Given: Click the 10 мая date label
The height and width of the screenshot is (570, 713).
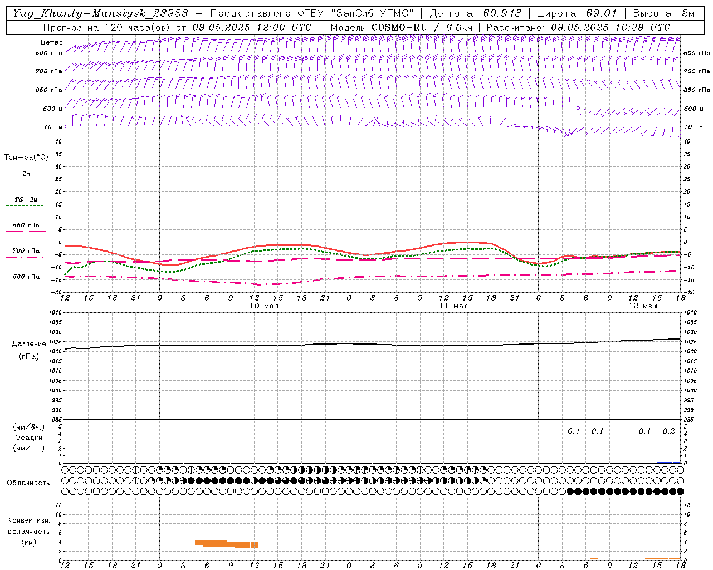Looking at the screenshot, I should tap(264, 306).
